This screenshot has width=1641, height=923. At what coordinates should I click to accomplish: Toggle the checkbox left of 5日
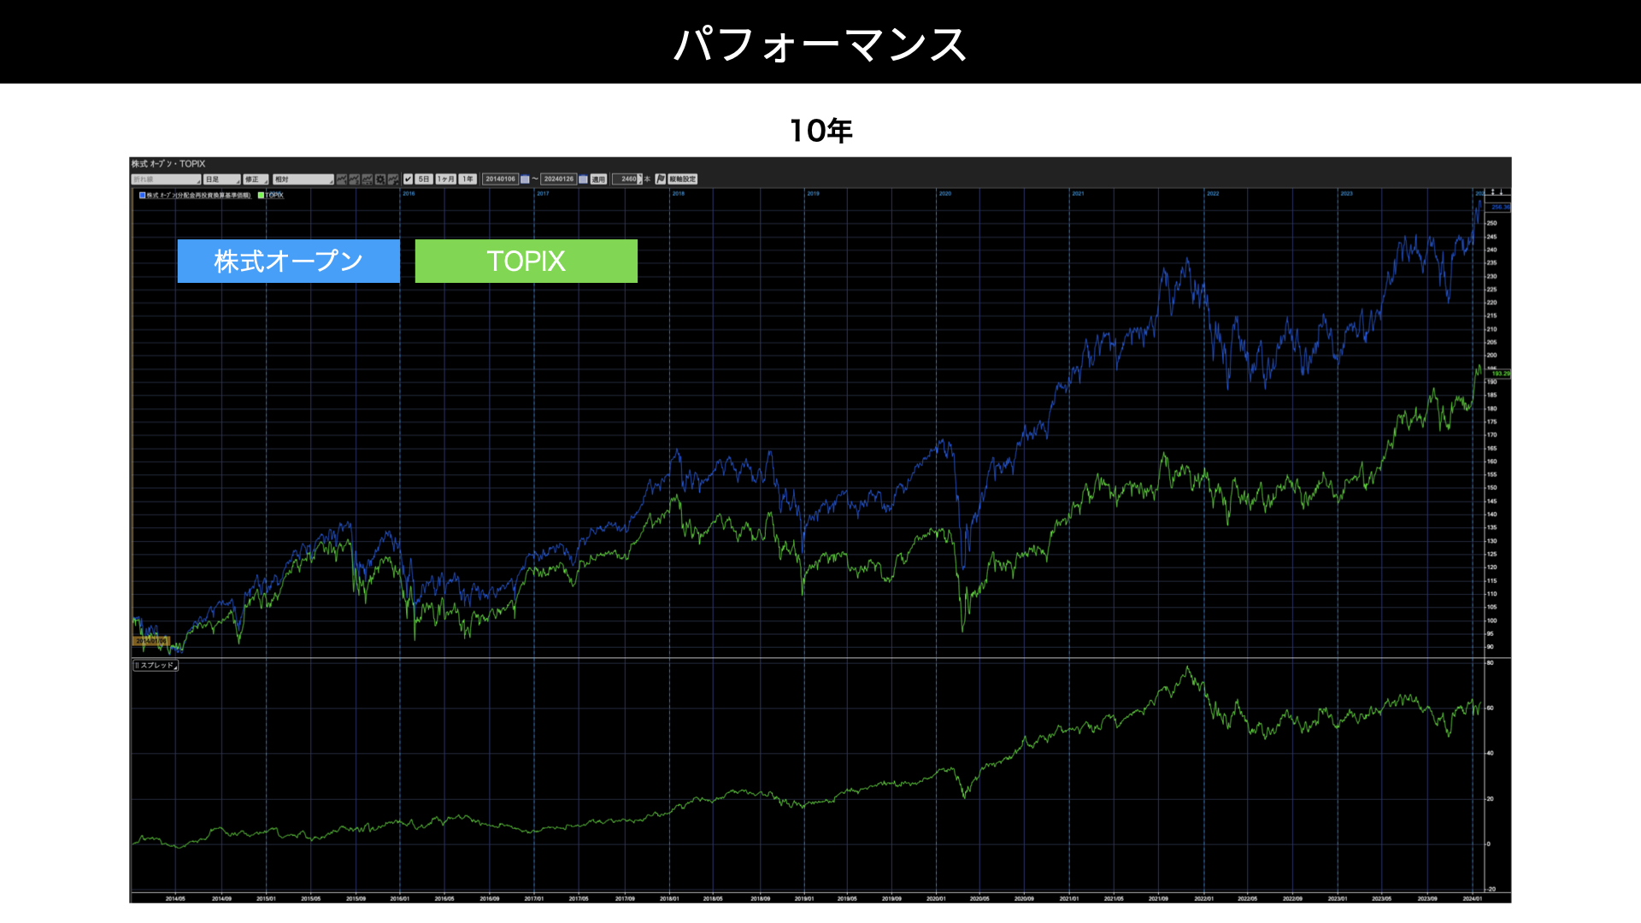pyautogui.click(x=409, y=179)
